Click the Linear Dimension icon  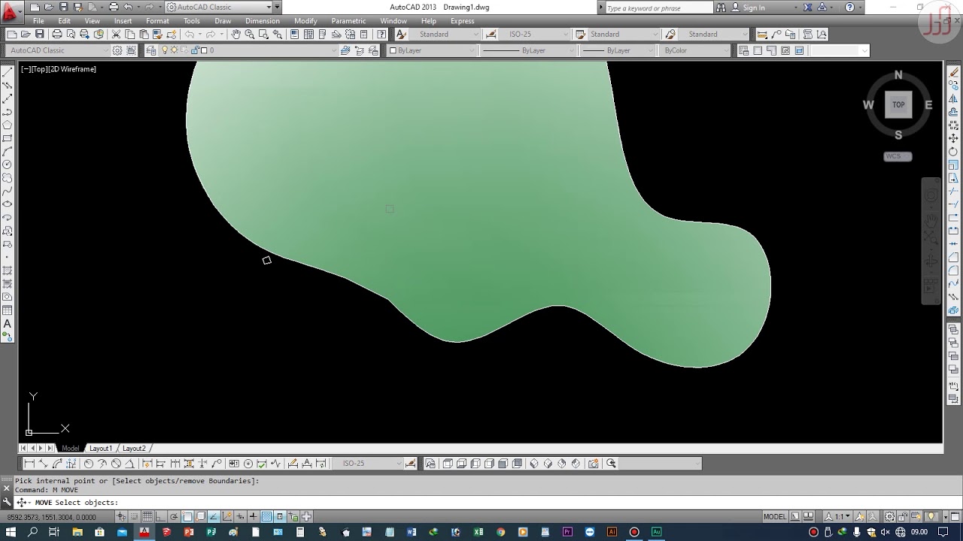pos(29,464)
